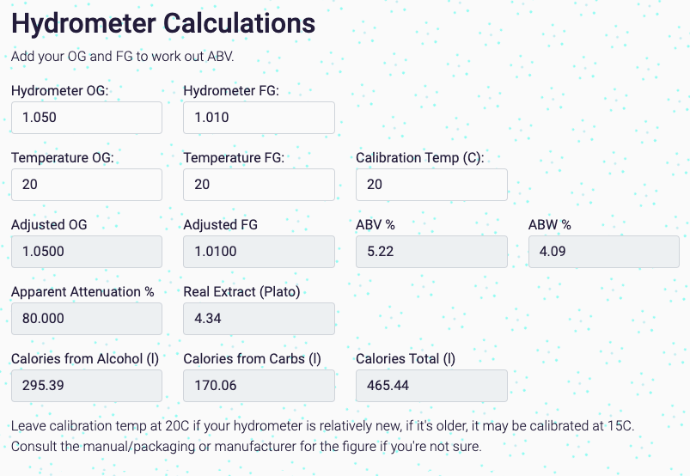Click the Apparent Attenuation % value box
The height and width of the screenshot is (476, 690).
pyautogui.click(x=87, y=319)
